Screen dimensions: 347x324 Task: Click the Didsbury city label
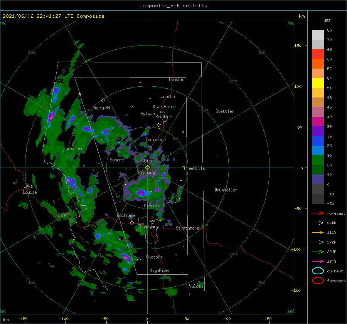tap(145, 173)
